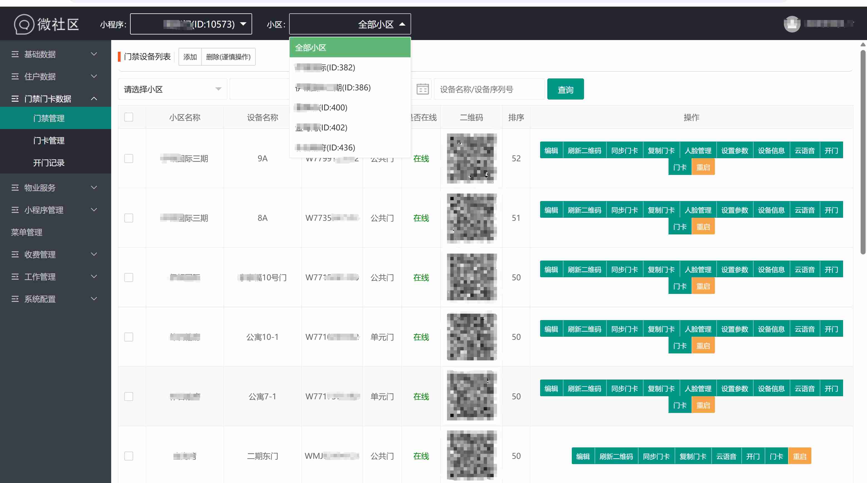Click 刷新二维码 for device 8A
This screenshot has width=867, height=483.
coord(584,210)
